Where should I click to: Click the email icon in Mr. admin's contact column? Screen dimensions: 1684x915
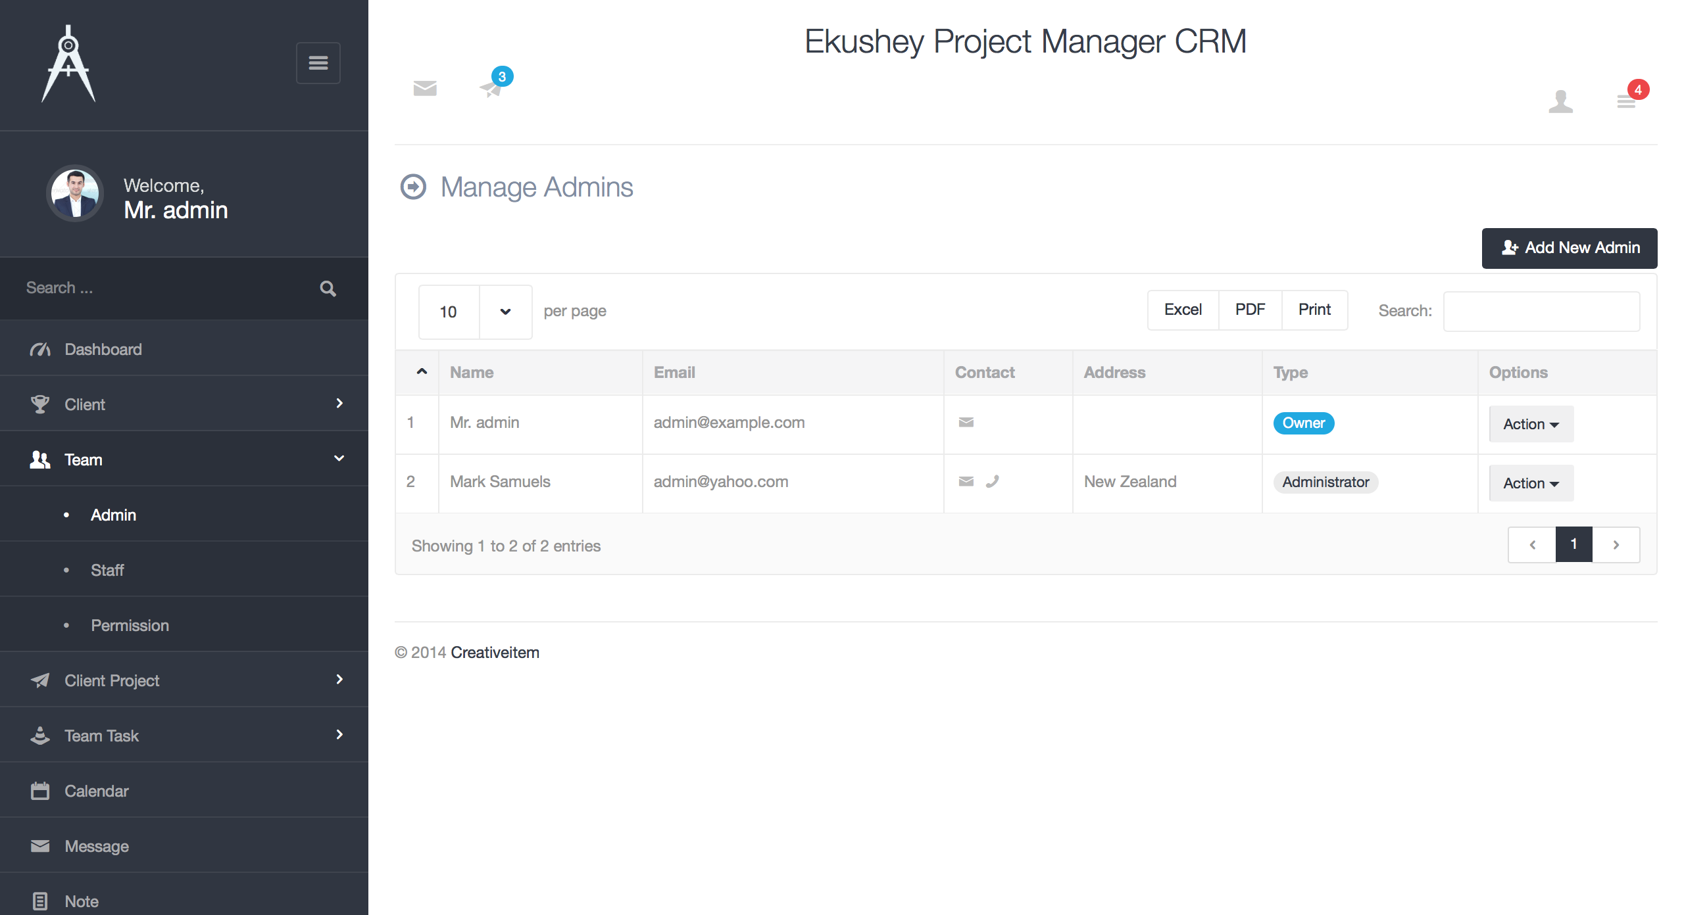966,423
